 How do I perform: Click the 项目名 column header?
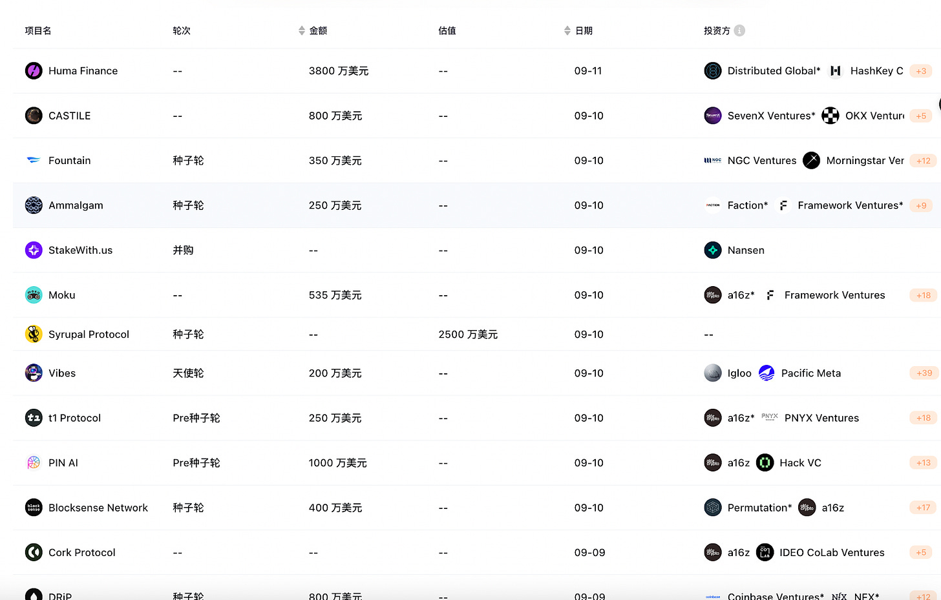click(38, 30)
